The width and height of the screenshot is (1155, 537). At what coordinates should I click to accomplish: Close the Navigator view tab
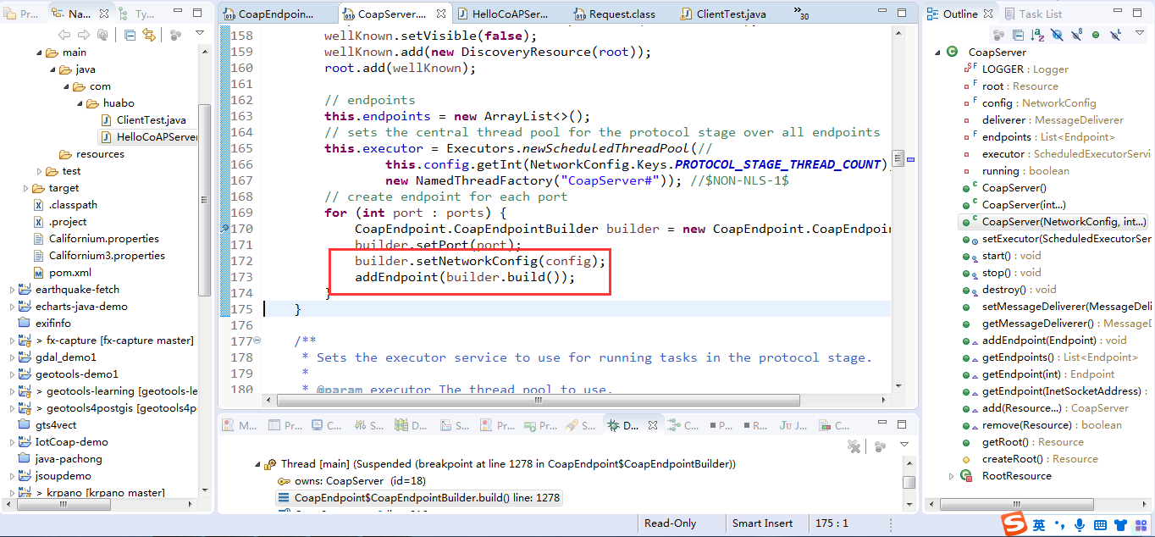pos(105,14)
